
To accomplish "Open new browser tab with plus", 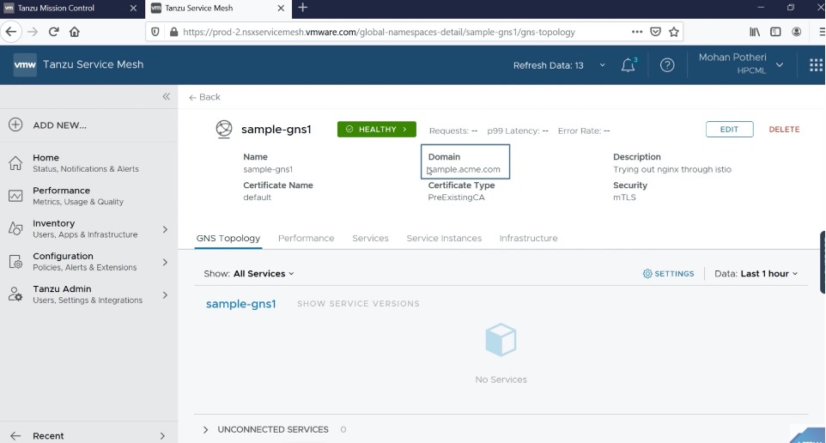I will (x=302, y=8).
